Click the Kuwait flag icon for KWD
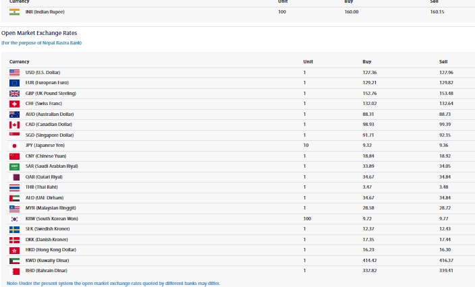 14,261
